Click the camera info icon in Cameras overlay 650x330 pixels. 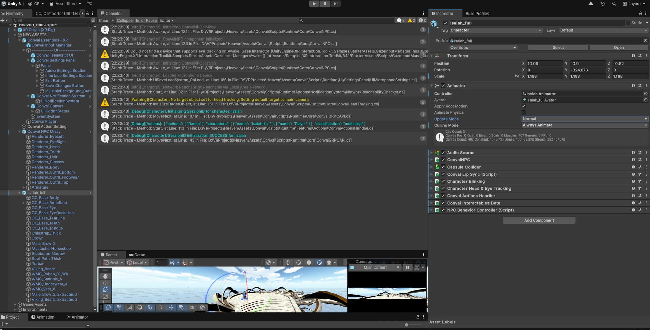pos(407,268)
